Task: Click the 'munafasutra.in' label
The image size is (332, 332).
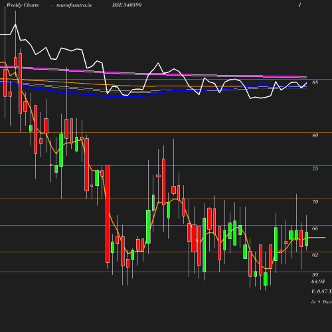Action: 74,5
